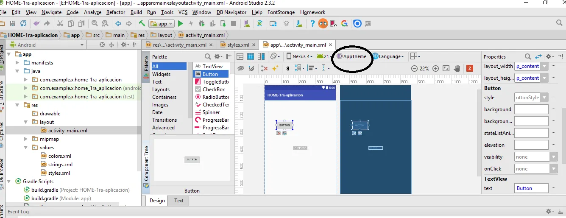
Task: Click scroll from source target icon in Project panel
Action: [x=102, y=45]
